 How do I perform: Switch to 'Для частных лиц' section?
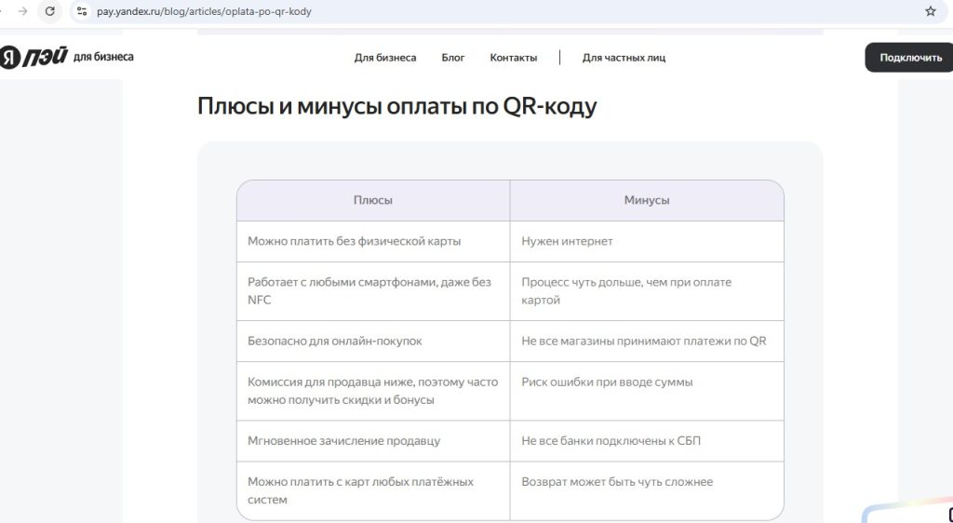[624, 58]
